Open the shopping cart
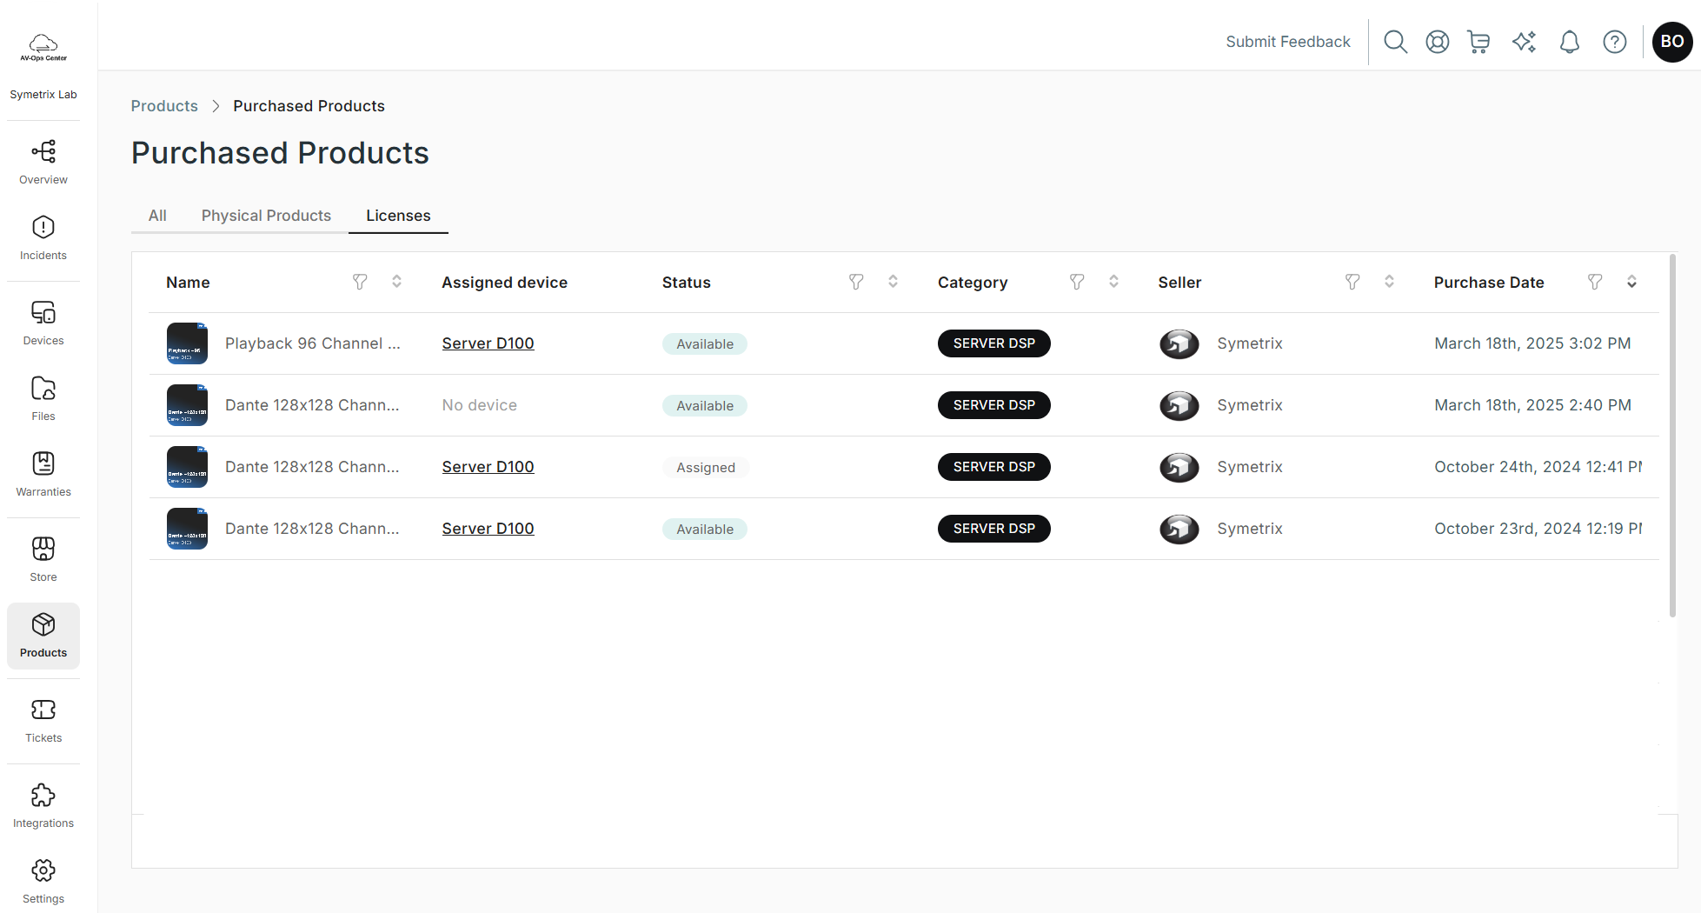The height and width of the screenshot is (913, 1701). click(1478, 42)
